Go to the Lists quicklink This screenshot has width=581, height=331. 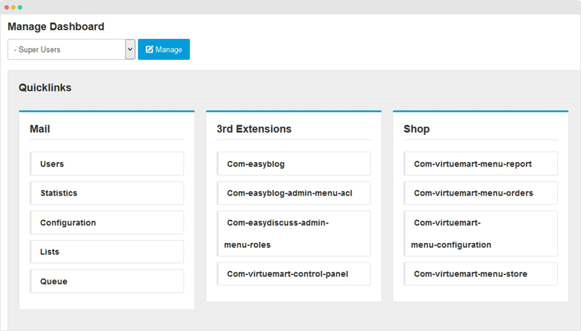point(107,252)
